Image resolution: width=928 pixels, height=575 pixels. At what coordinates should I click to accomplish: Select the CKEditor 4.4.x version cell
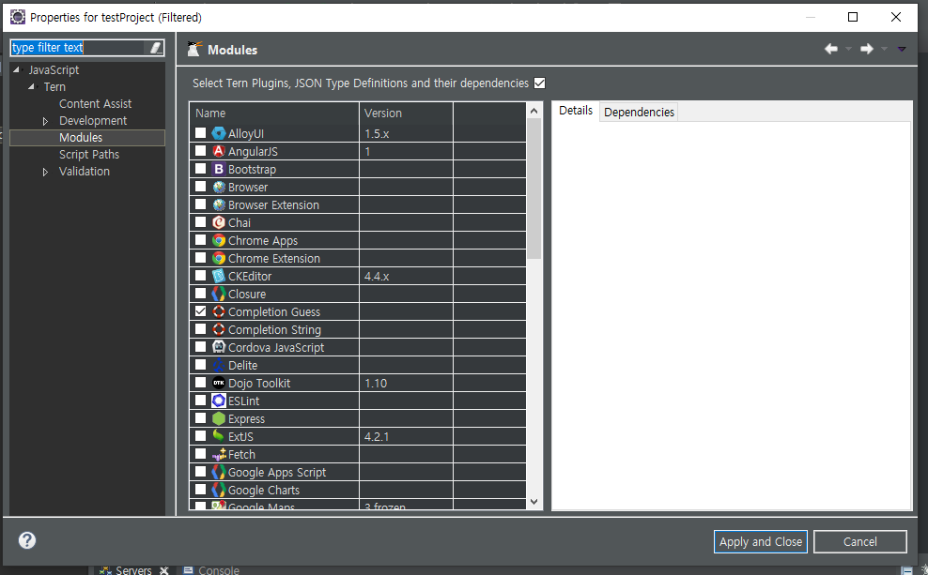[406, 276]
